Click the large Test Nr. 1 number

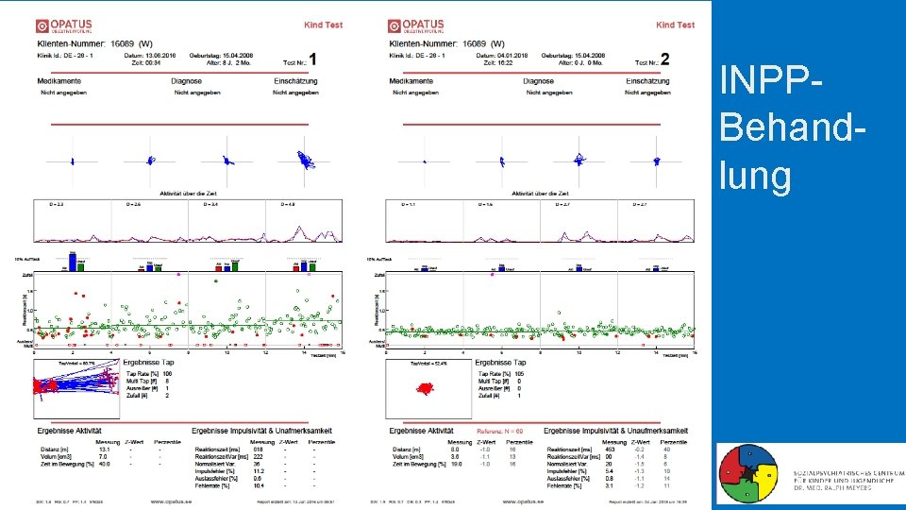click(x=312, y=59)
